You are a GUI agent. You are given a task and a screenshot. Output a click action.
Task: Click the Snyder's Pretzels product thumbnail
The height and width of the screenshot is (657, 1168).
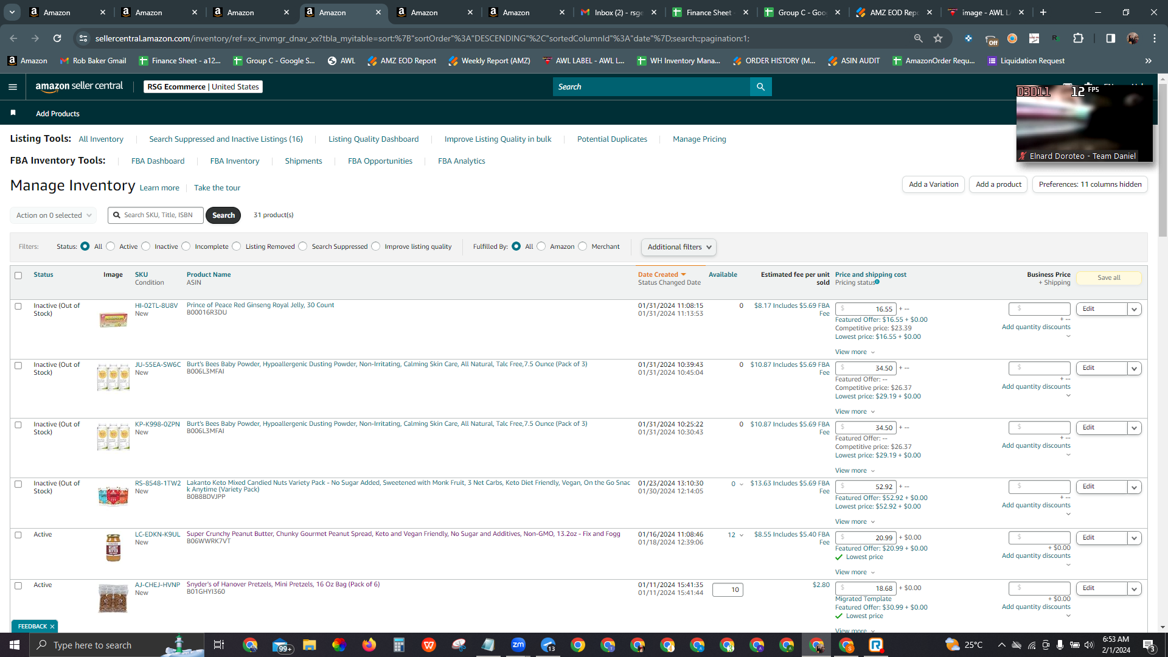tap(113, 599)
